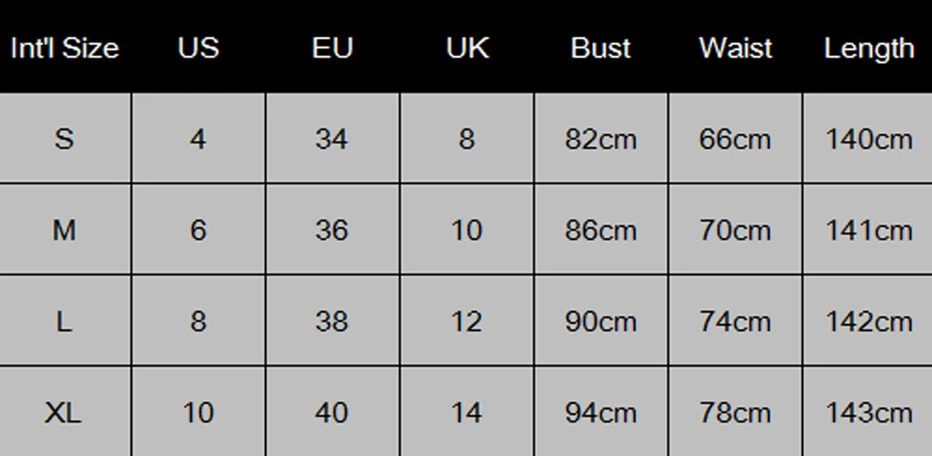This screenshot has height=456, width=932.
Task: Select the size S cell
Action: pyautogui.click(x=65, y=138)
